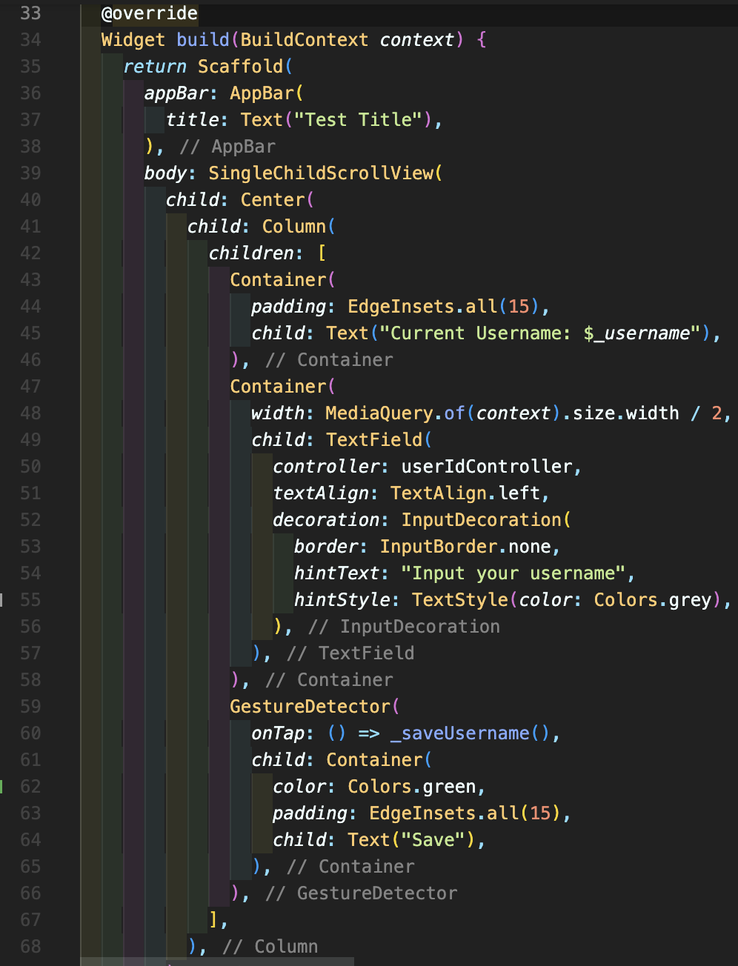This screenshot has width=738, height=966.
Task: Click EdgeInsets on line 63
Action: coord(422,813)
